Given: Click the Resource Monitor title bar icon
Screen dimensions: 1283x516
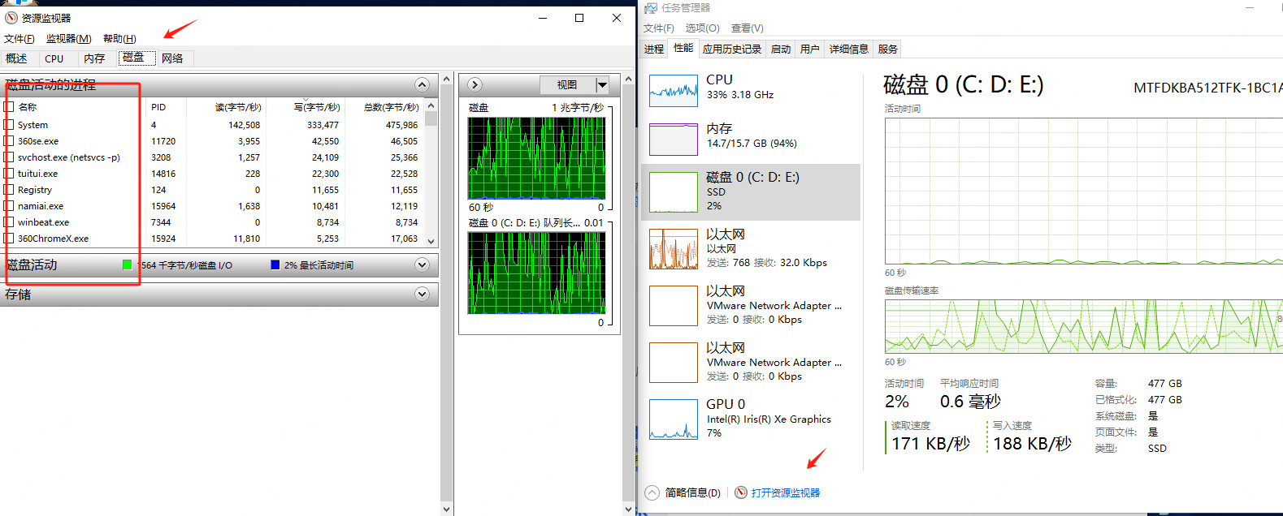Looking at the screenshot, I should point(11,18).
